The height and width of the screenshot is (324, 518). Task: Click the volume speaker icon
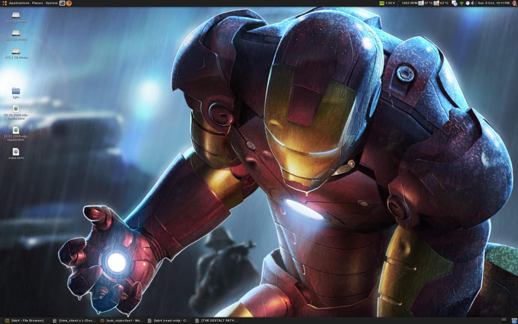[x=473, y=3]
